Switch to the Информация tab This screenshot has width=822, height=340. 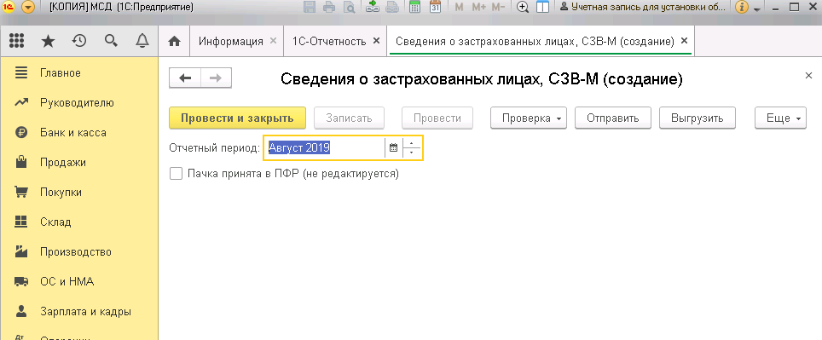click(x=231, y=42)
